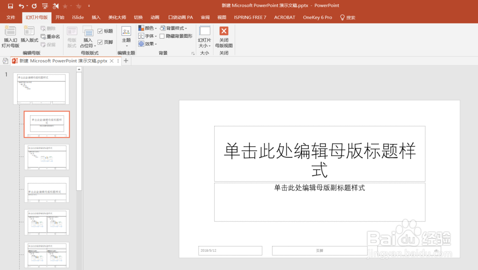
Task: Customize Quick Access Toolbar dropdown
Action: tap(89, 6)
